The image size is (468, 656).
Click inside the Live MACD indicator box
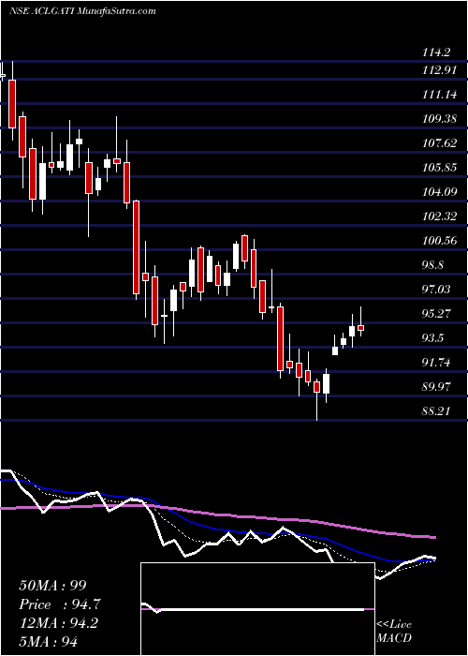click(x=257, y=609)
